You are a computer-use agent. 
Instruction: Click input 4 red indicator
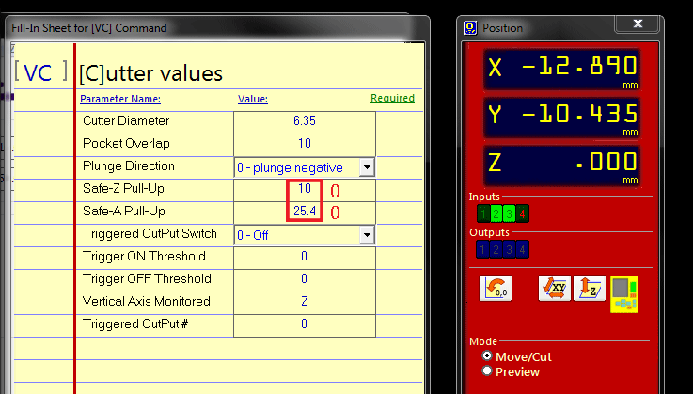pyautogui.click(x=523, y=214)
